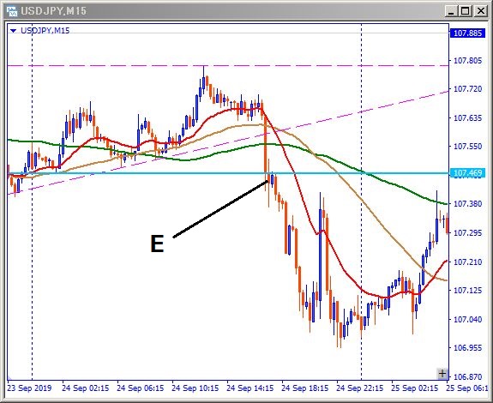Screen dimensions: 493x403
Task: Click the cyan horizontal line at 107.469
Action: [228, 173]
